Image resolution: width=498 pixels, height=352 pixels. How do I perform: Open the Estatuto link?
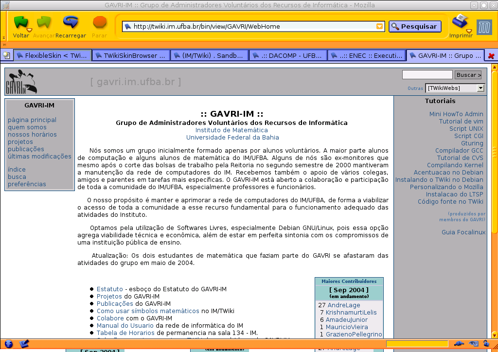tap(109, 289)
